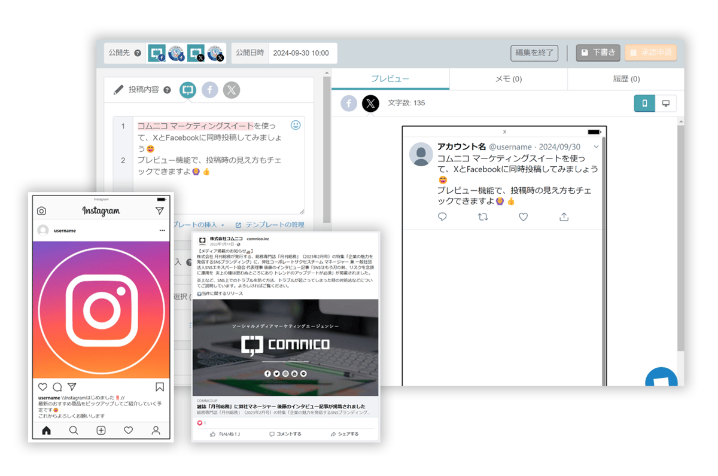
Task: Click the reply icon under the X post preview
Action: (x=442, y=217)
